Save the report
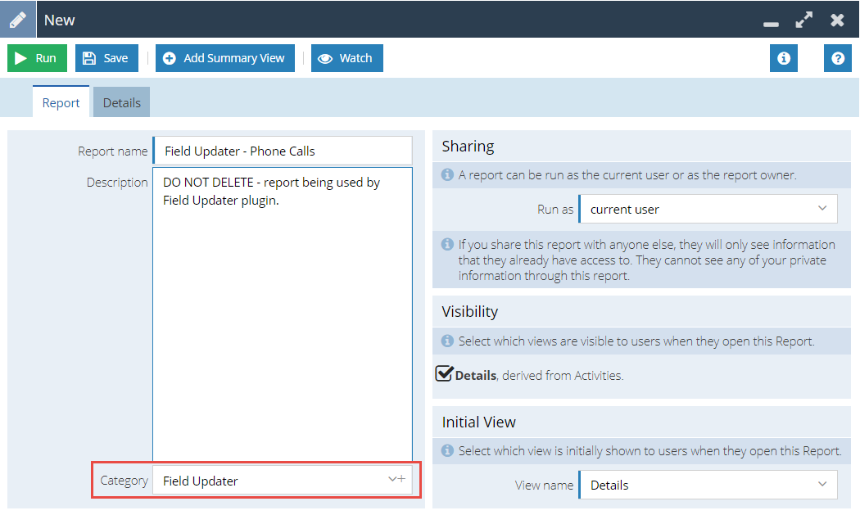Viewport: 860px width, 524px height. 106,58
